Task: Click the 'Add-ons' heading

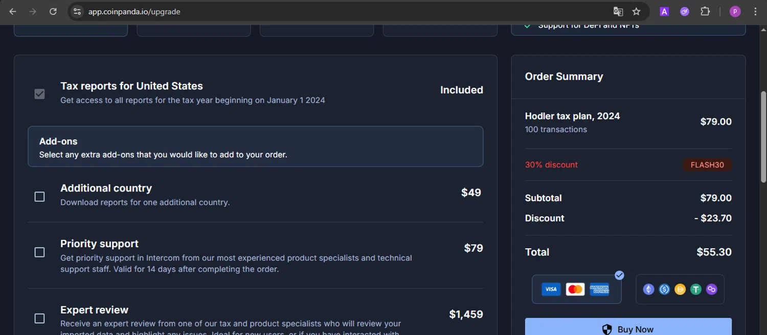Action: pos(58,141)
